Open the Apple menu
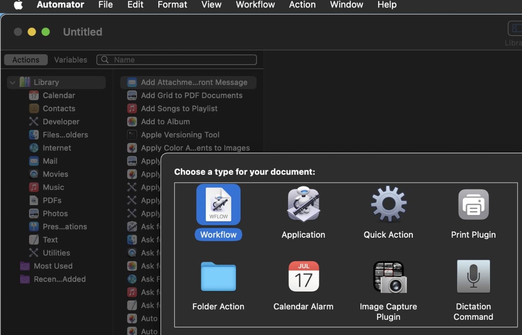This screenshot has width=522, height=335. (18, 5)
